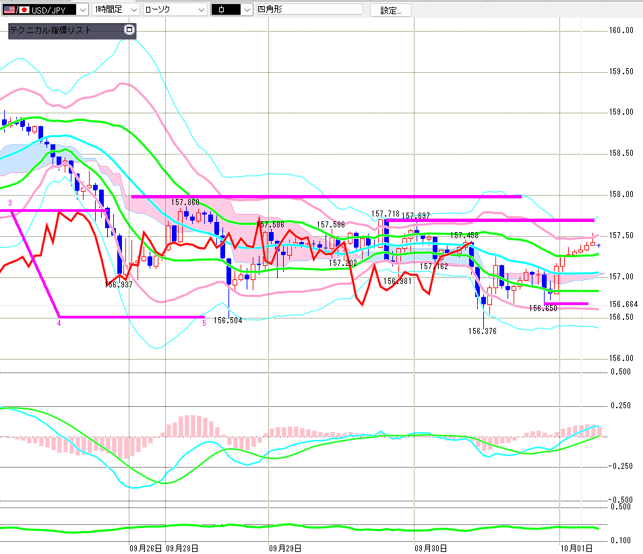Click the 158.00 price axis label

[621, 194]
